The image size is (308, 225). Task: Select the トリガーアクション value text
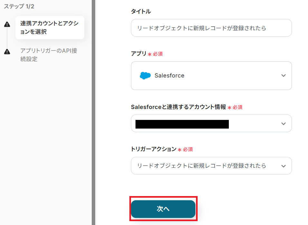click(201, 166)
